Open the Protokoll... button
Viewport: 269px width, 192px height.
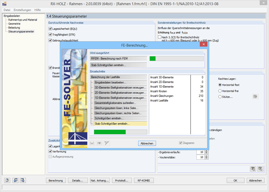click(122, 181)
